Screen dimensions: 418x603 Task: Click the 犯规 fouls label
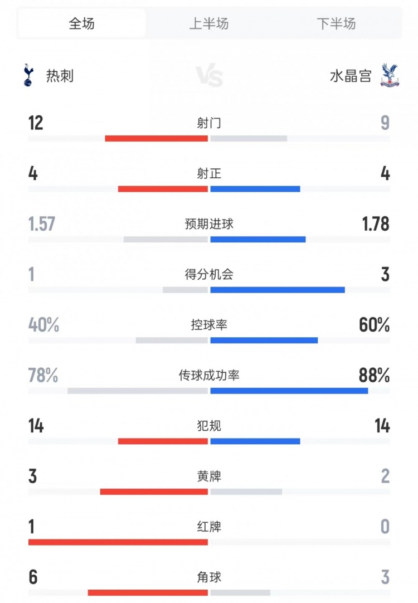(209, 426)
